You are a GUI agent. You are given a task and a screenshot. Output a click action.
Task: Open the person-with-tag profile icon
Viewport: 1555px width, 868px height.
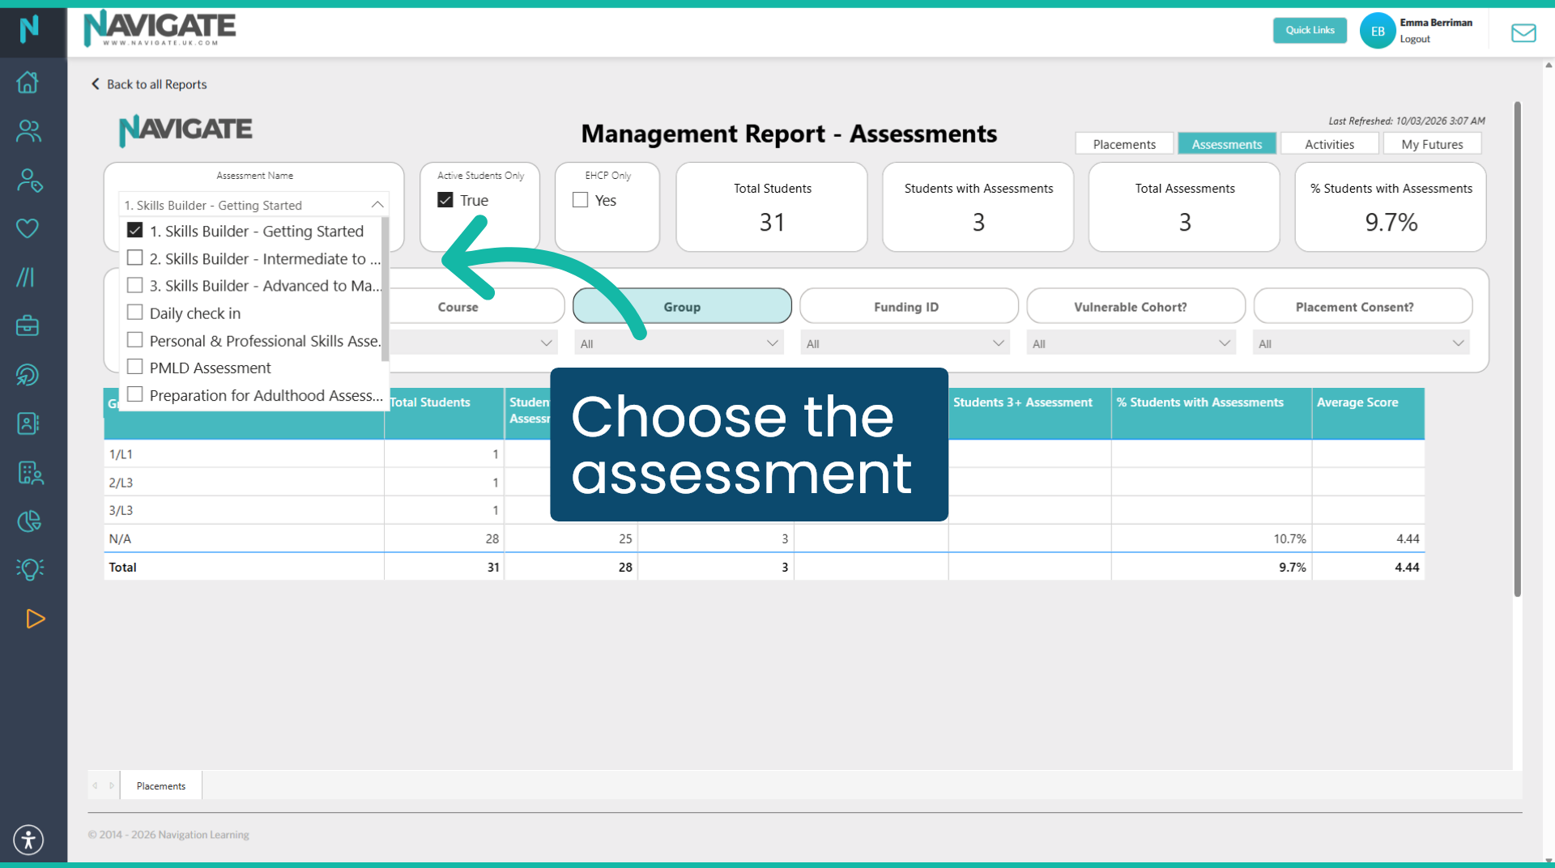click(x=28, y=181)
